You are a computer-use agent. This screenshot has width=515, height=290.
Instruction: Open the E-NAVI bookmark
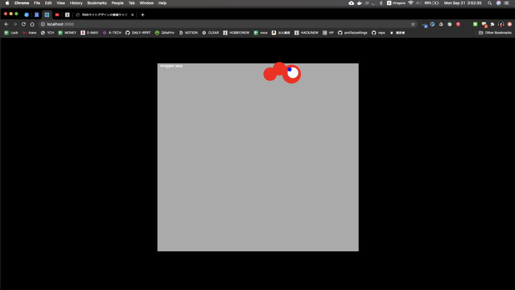click(x=89, y=33)
